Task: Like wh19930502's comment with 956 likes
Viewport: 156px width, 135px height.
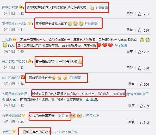Action: tap(141, 84)
